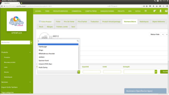
Task: Click the Ajouter button
Action: coord(164,72)
